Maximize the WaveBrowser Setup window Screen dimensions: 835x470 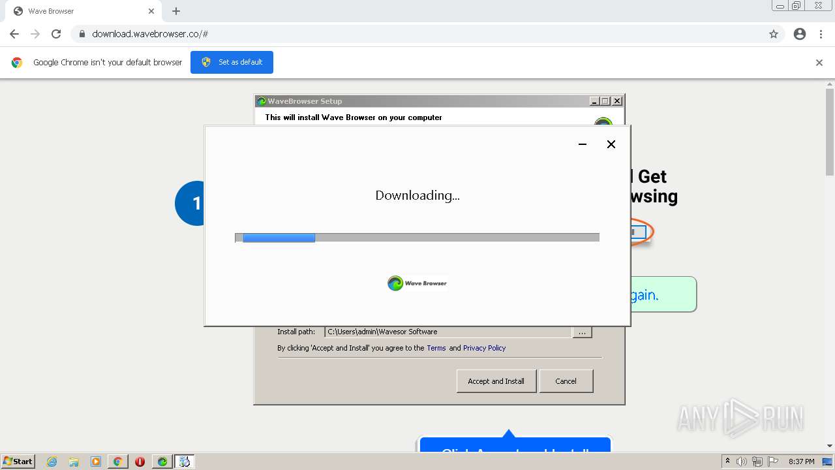605,101
